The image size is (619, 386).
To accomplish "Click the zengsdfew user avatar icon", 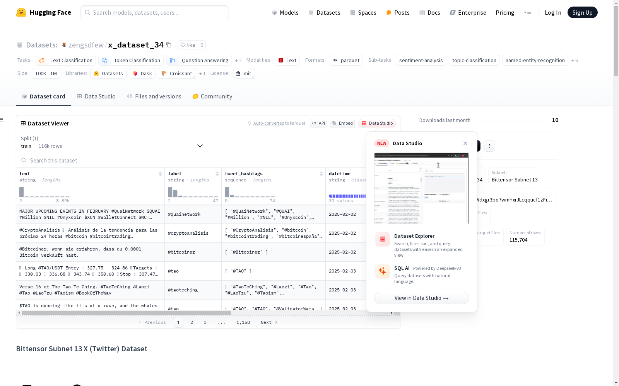I will click(64, 45).
